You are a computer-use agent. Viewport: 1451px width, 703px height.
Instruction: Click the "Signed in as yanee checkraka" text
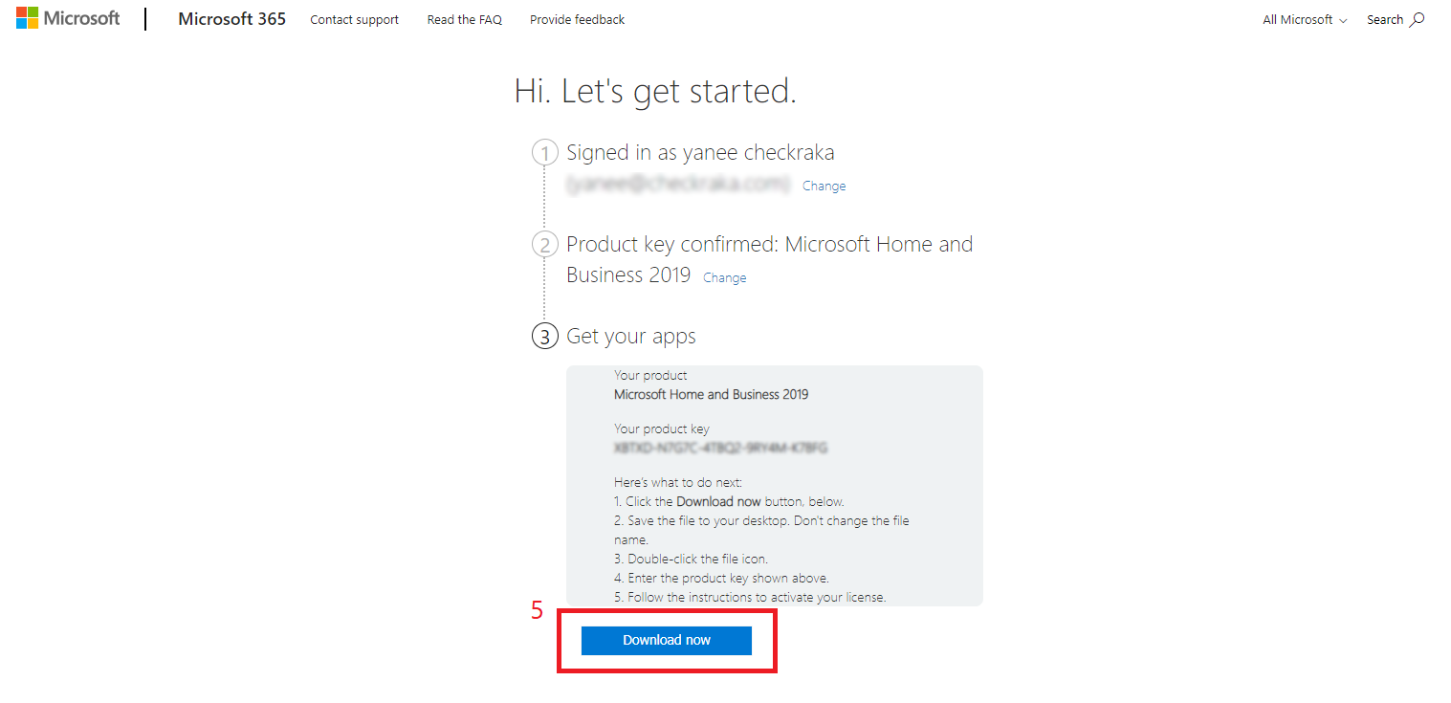(x=700, y=153)
